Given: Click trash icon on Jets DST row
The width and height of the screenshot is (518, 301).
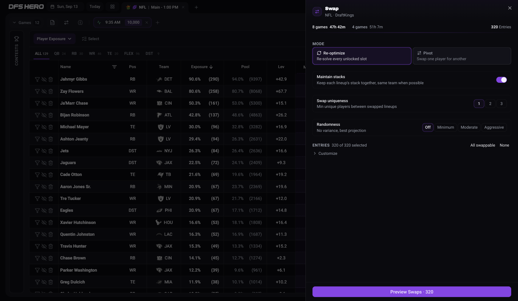Looking at the screenshot, I should click(x=51, y=151).
